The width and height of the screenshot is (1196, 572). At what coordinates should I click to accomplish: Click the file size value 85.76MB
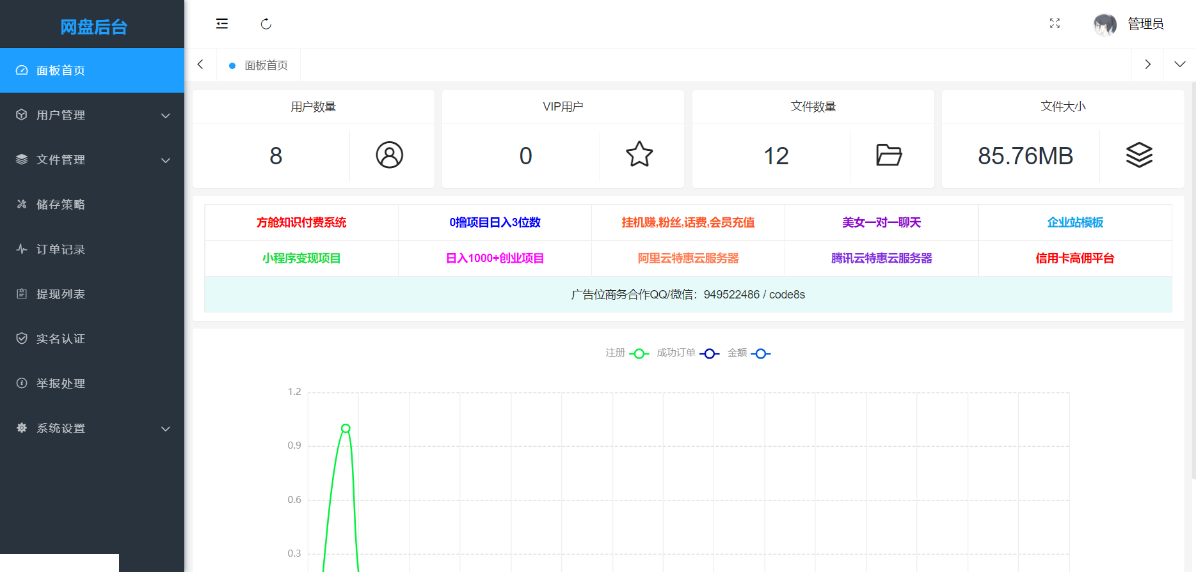point(1025,156)
